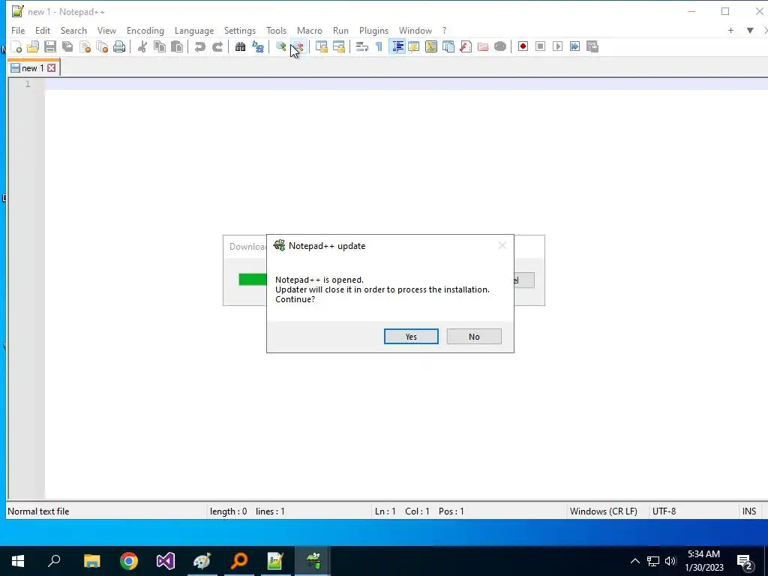Click the Undo arrow icon
The width and height of the screenshot is (768, 576).
(x=199, y=47)
